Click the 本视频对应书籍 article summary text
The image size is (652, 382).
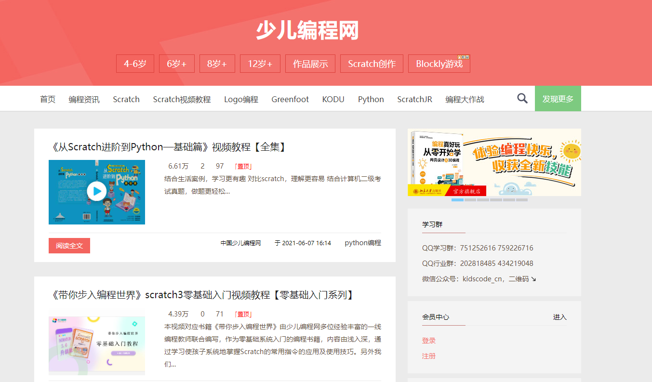[273, 345]
